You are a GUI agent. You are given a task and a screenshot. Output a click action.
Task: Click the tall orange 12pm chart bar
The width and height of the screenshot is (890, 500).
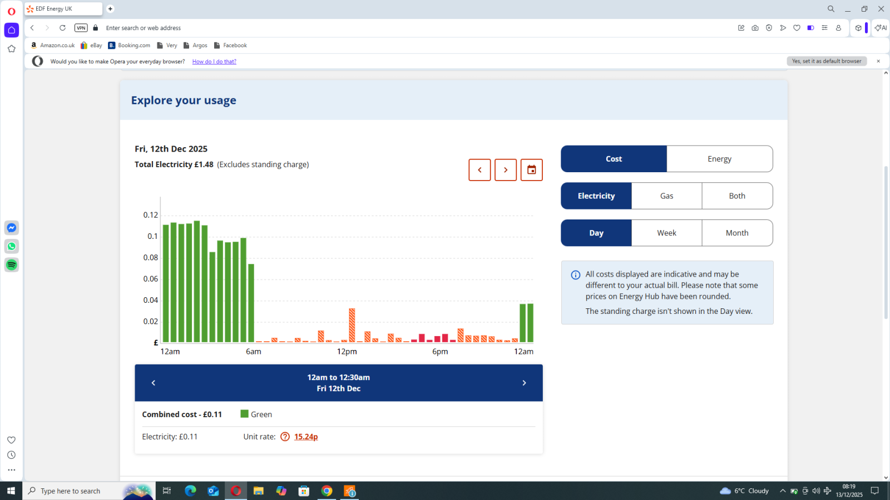pos(352,326)
